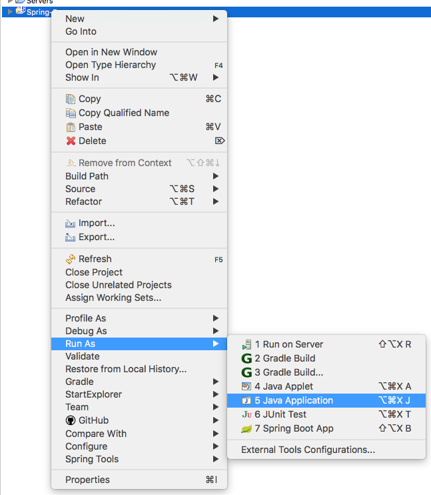Click the Copy icon in context menu
431x495 pixels.
point(71,99)
